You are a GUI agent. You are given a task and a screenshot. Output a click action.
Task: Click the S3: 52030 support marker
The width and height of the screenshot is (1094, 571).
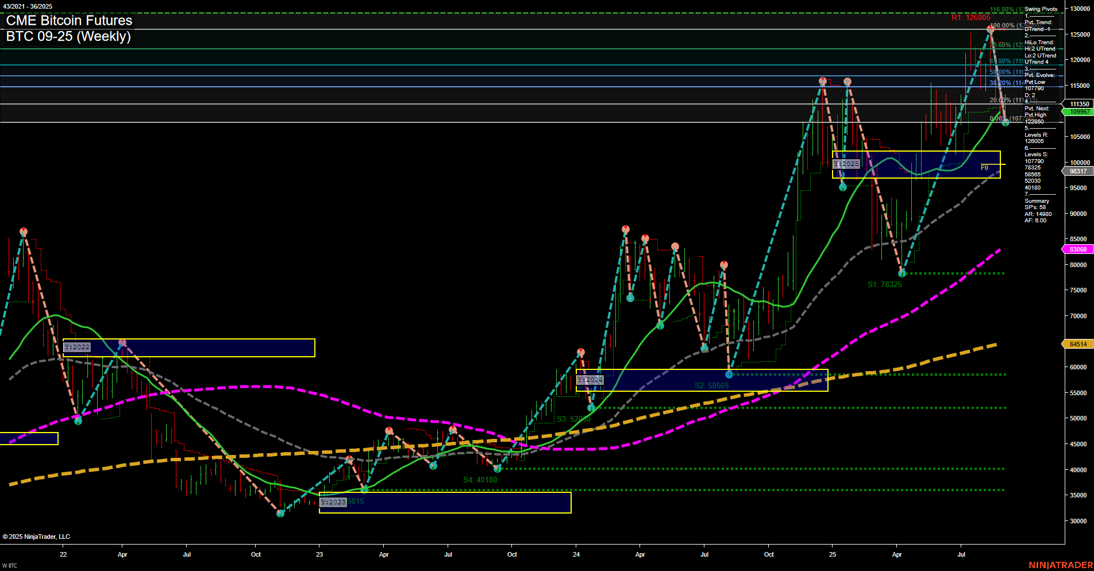pos(573,419)
